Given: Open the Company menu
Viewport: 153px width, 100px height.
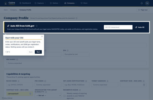Looking at the screenshot, I should click(70, 3).
